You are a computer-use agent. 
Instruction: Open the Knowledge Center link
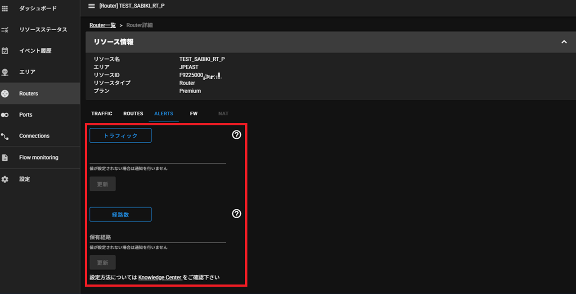160,277
